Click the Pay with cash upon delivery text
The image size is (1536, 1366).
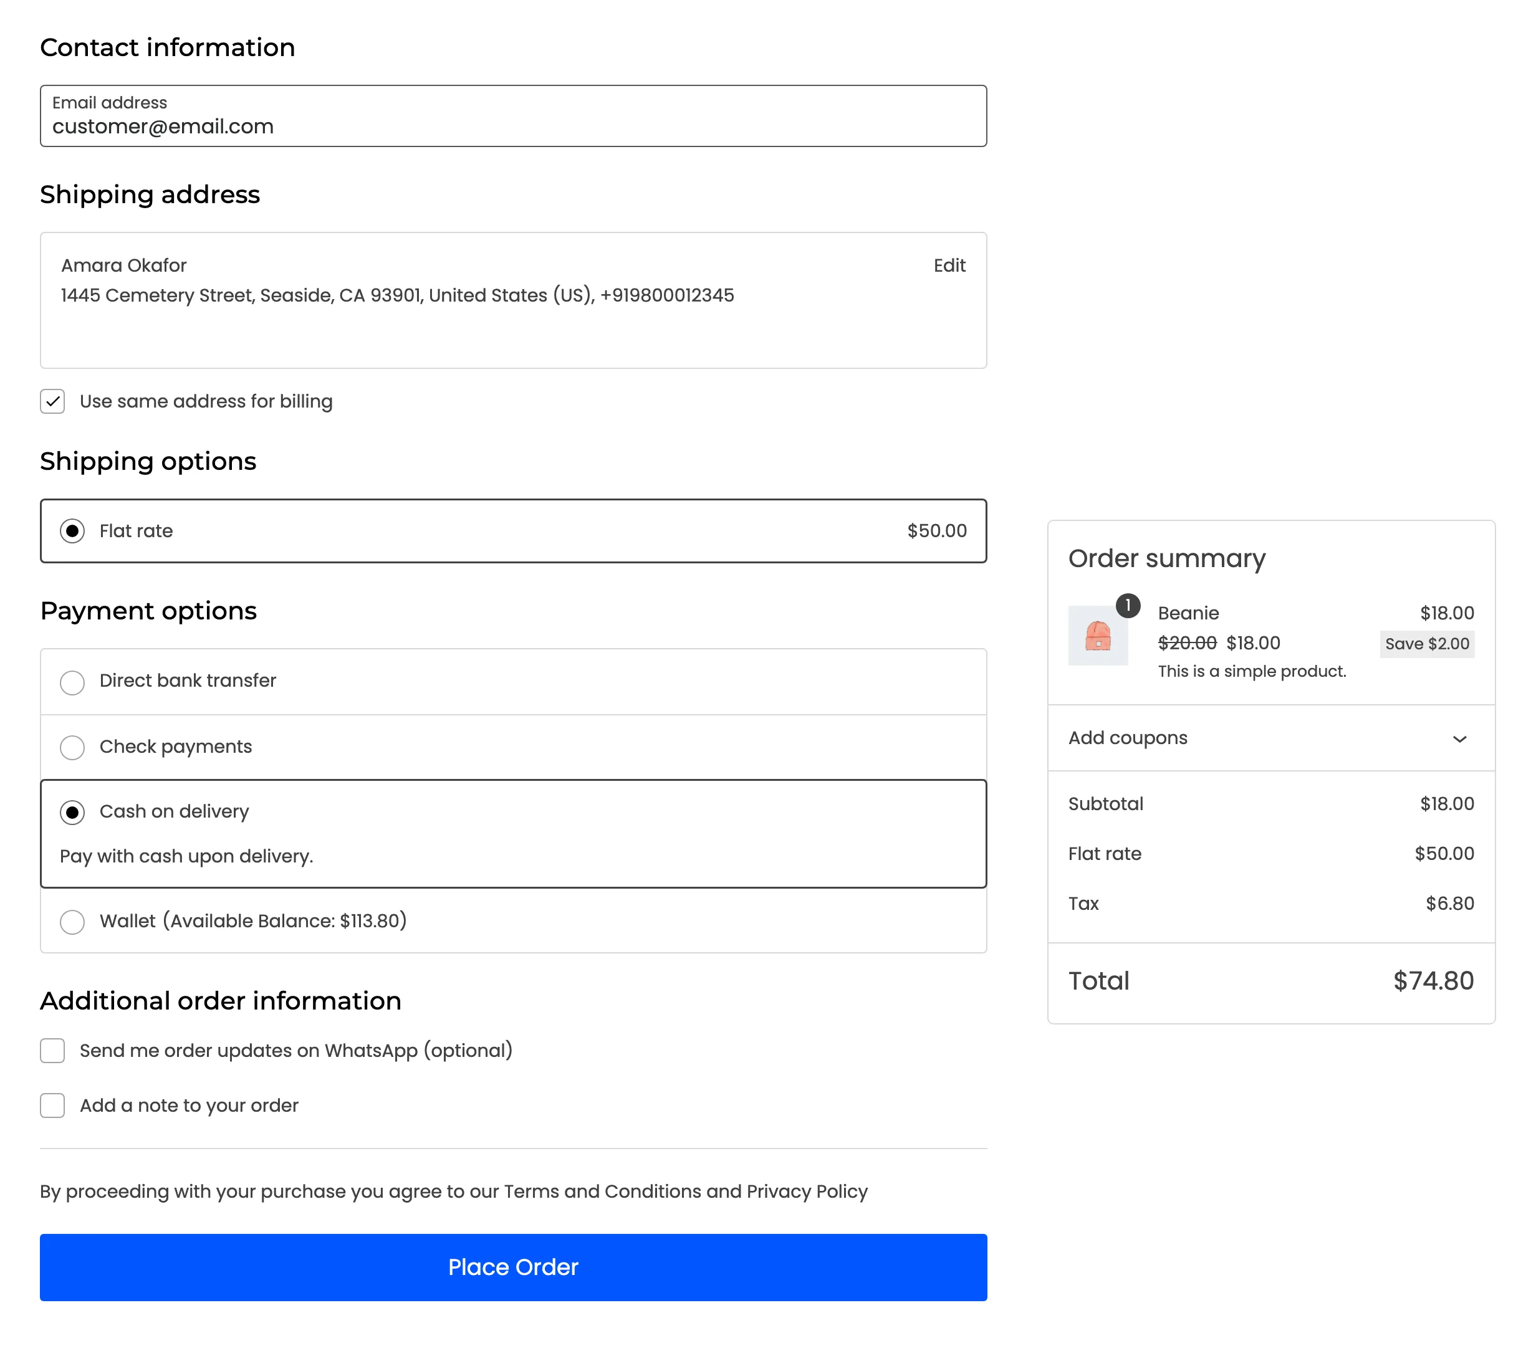[186, 857]
